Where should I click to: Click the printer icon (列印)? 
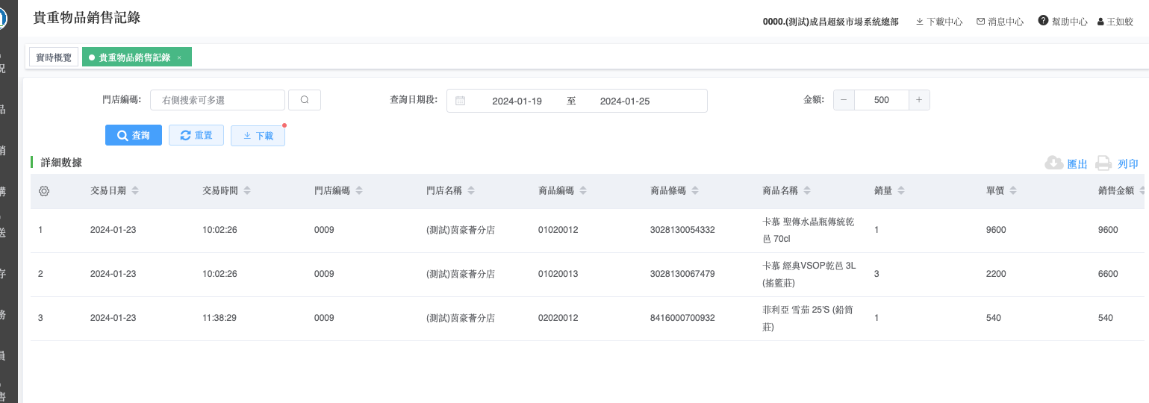click(1103, 163)
